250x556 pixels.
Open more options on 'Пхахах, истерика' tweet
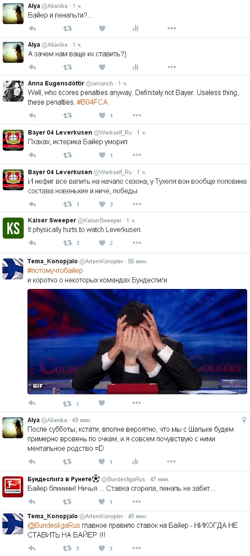[137, 155]
